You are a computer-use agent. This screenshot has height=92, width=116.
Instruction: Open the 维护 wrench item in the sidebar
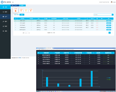[x=5, y=21]
